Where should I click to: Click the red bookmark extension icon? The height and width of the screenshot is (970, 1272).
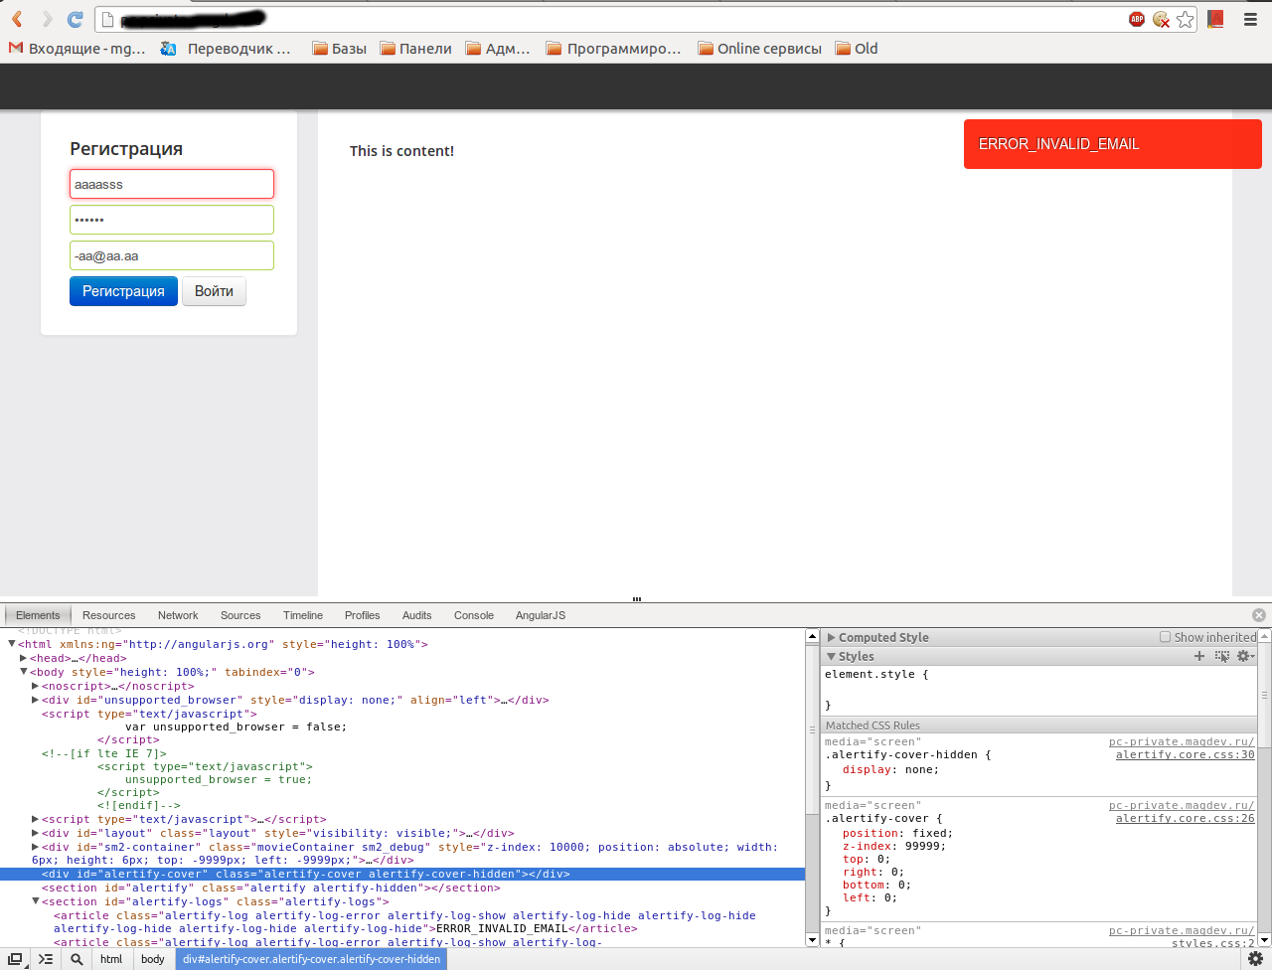coord(1215,19)
